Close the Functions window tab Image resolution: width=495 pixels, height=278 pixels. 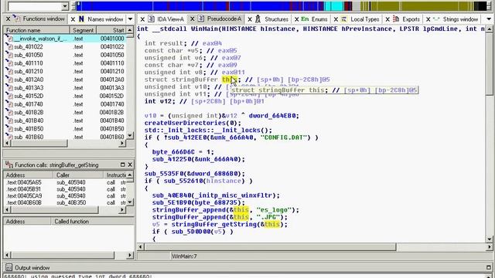9,19
